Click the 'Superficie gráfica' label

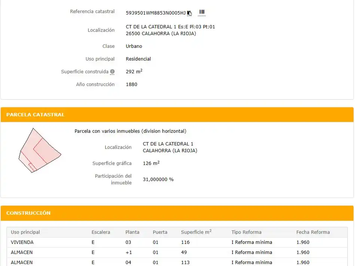tap(112, 163)
